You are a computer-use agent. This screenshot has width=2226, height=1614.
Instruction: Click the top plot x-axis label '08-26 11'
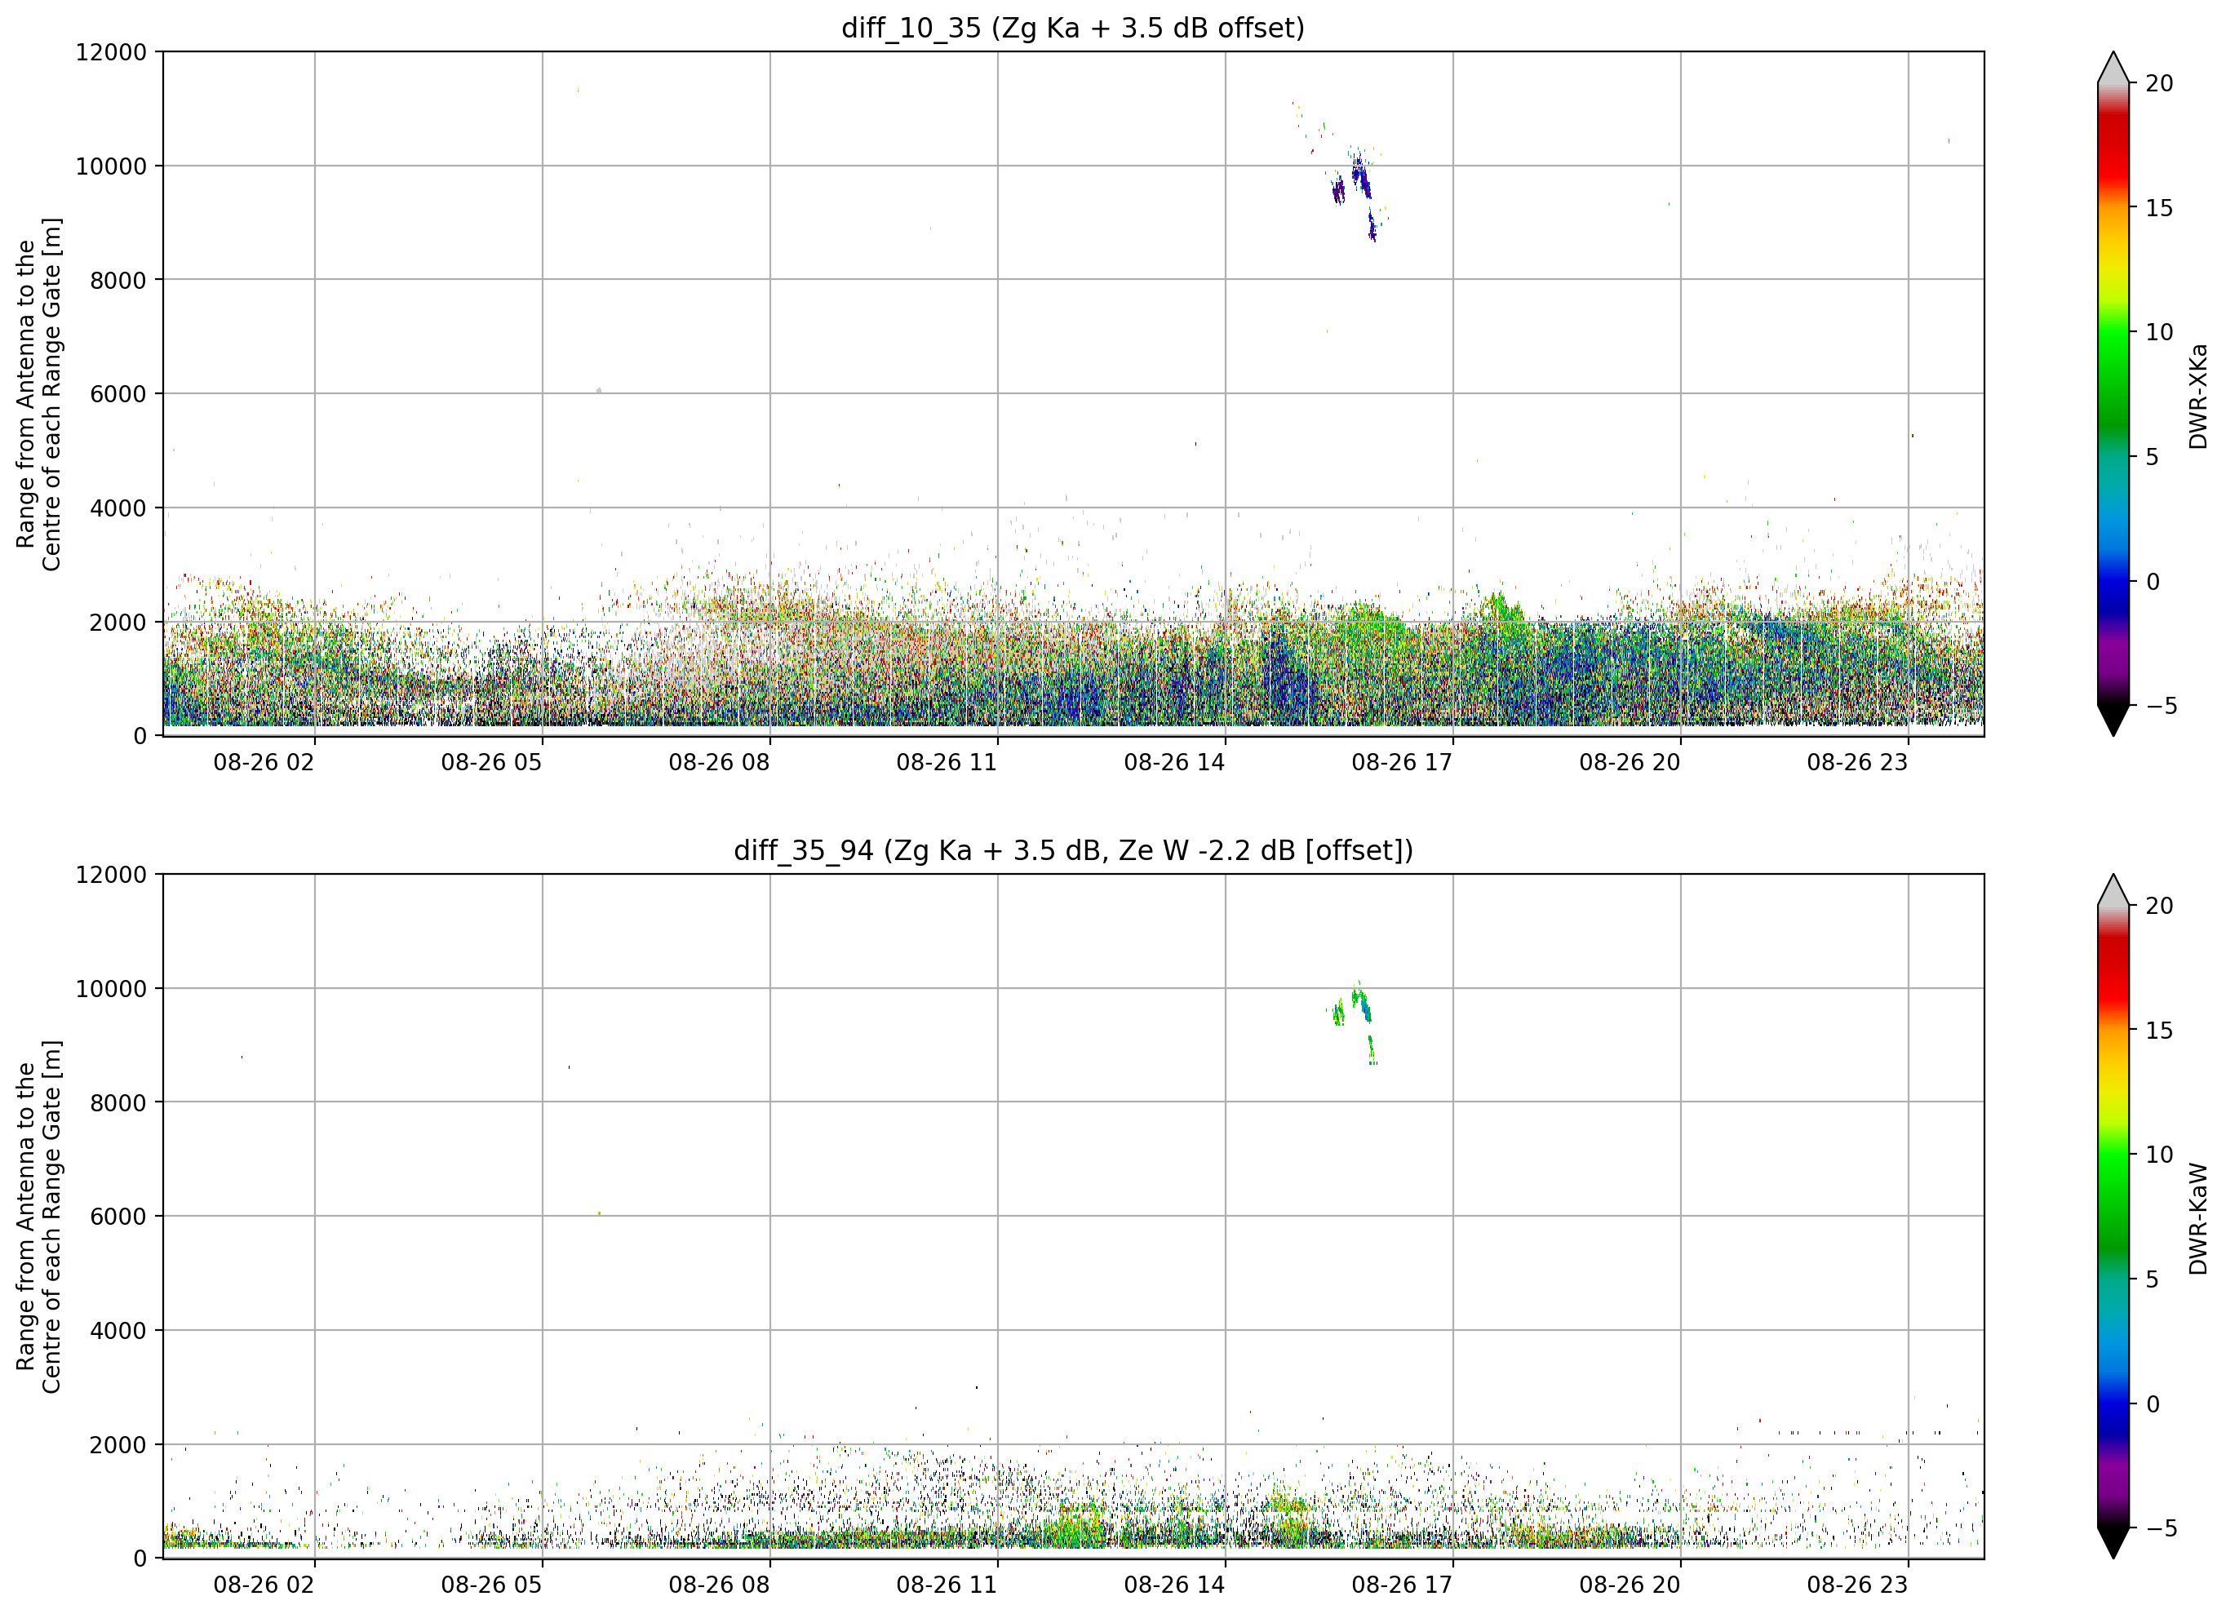point(947,762)
